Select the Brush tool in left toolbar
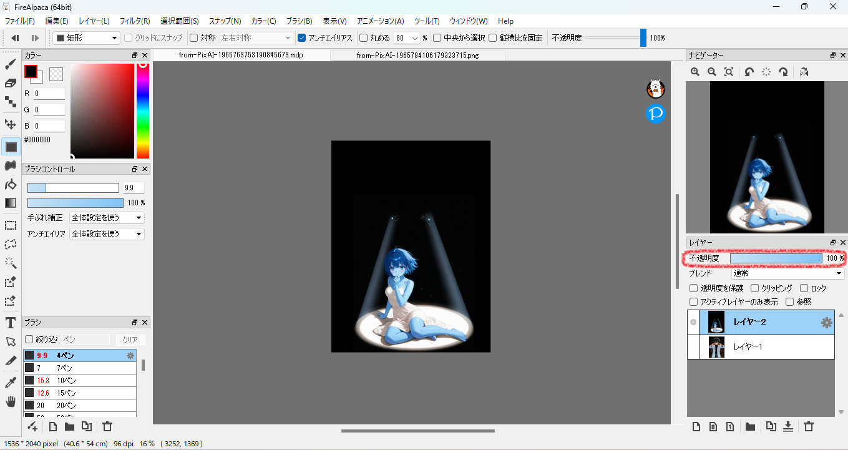This screenshot has height=450, width=848. coord(11,64)
